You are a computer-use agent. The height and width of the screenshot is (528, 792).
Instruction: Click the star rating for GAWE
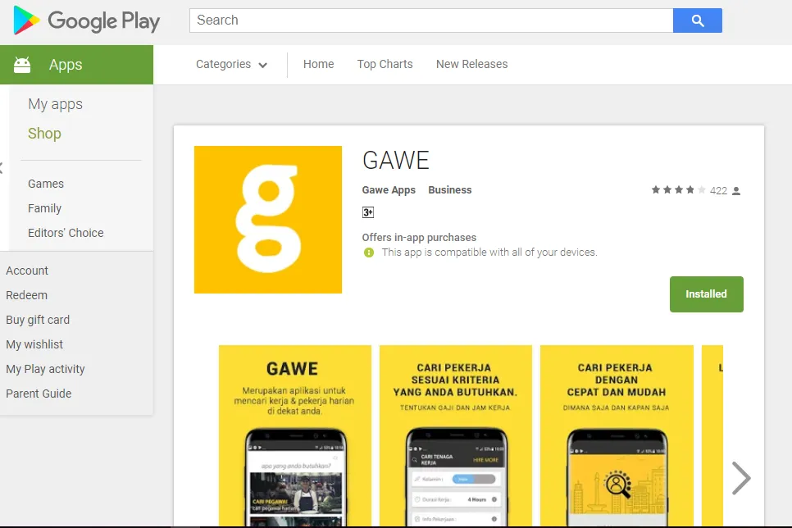pyautogui.click(x=678, y=190)
